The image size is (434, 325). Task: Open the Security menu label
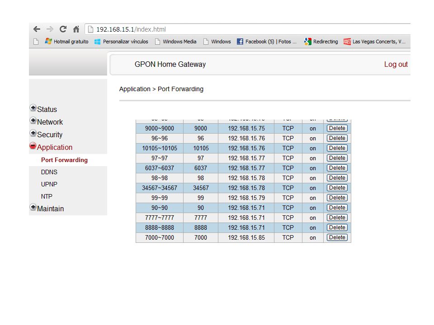click(50, 135)
